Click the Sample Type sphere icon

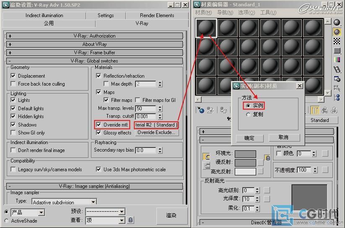(337, 23)
